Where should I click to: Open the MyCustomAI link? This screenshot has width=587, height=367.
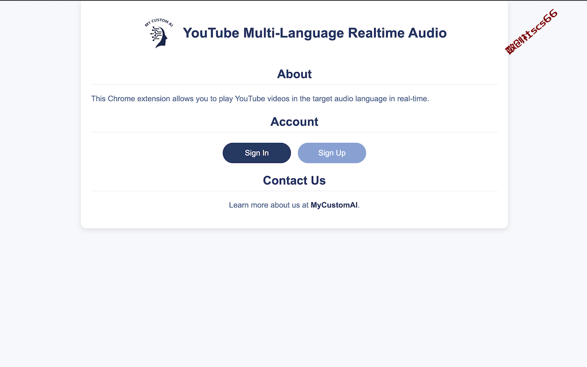[334, 205]
